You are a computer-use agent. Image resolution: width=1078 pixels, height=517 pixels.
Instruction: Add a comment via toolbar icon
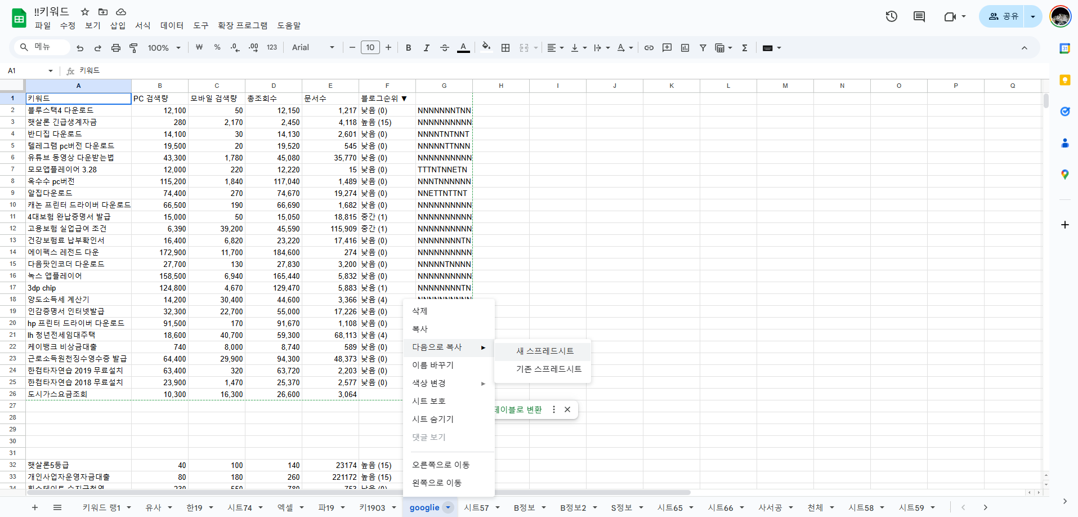(667, 48)
